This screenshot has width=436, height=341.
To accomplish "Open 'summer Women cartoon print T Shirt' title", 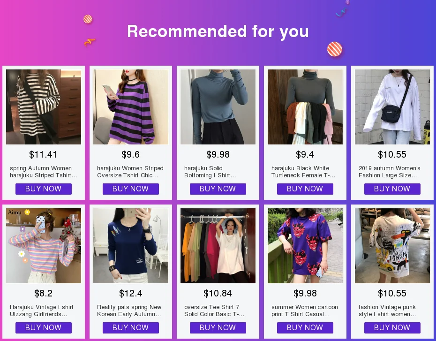I will coord(304,311).
